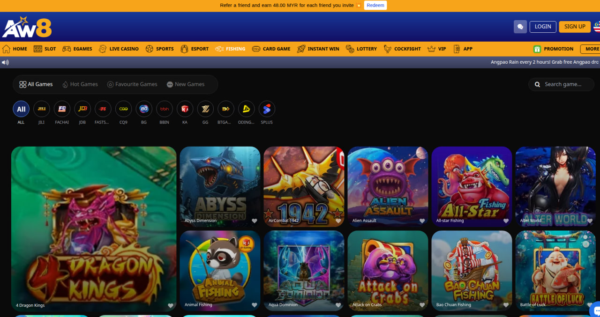Open the FISHING menu item
The width and height of the screenshot is (600, 317).
point(230,49)
